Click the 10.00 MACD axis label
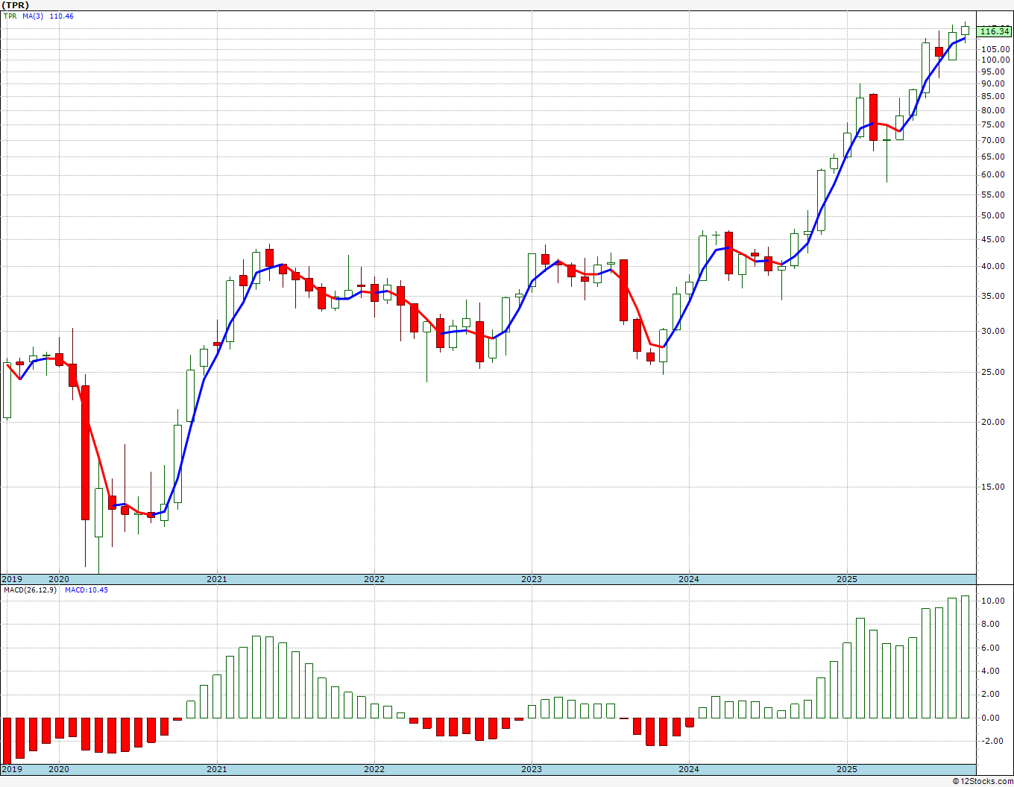 point(991,601)
